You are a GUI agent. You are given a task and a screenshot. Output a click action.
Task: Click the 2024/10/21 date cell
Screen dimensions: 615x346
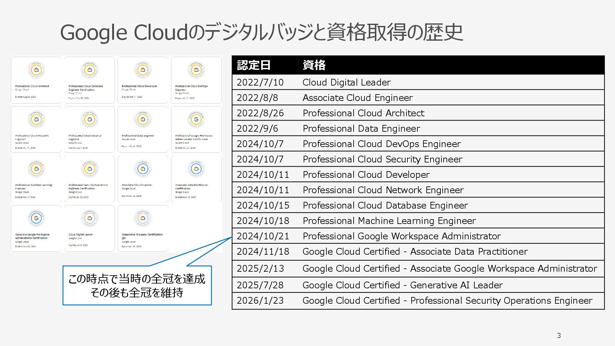point(263,236)
